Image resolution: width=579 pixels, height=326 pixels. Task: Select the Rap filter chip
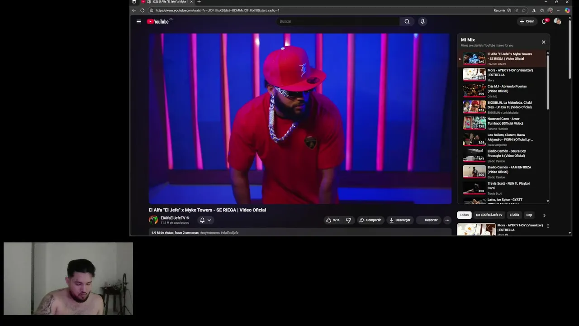(529, 215)
